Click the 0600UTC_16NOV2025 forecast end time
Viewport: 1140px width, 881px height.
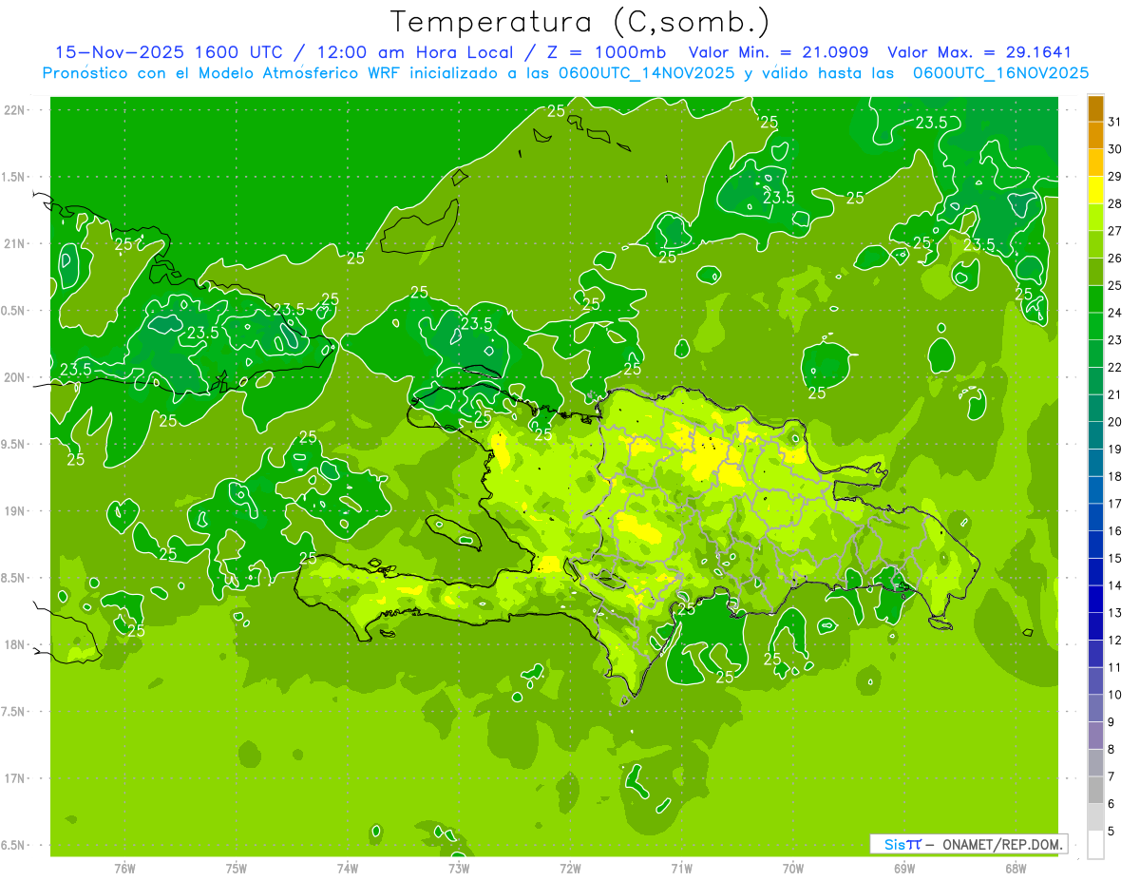point(1000,72)
